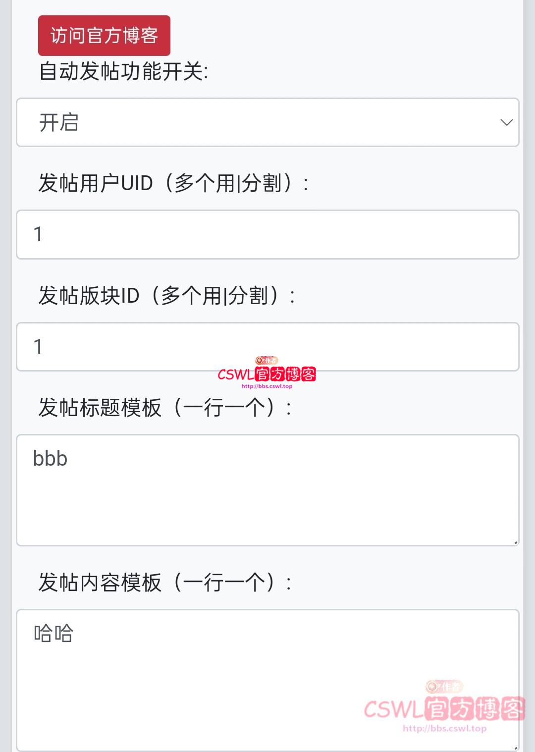Click the resize handle of the bbb textarea

(516, 542)
